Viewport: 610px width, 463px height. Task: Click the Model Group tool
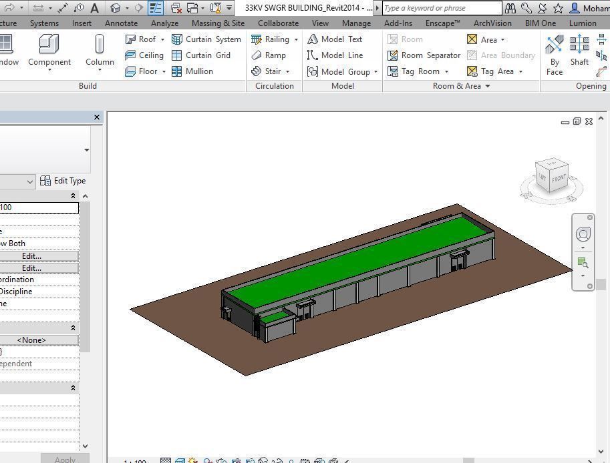(339, 71)
